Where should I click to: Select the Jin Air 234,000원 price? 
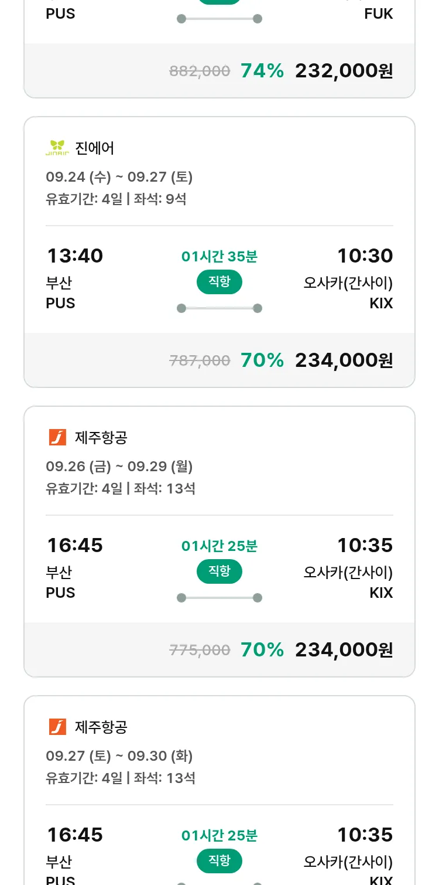[344, 360]
